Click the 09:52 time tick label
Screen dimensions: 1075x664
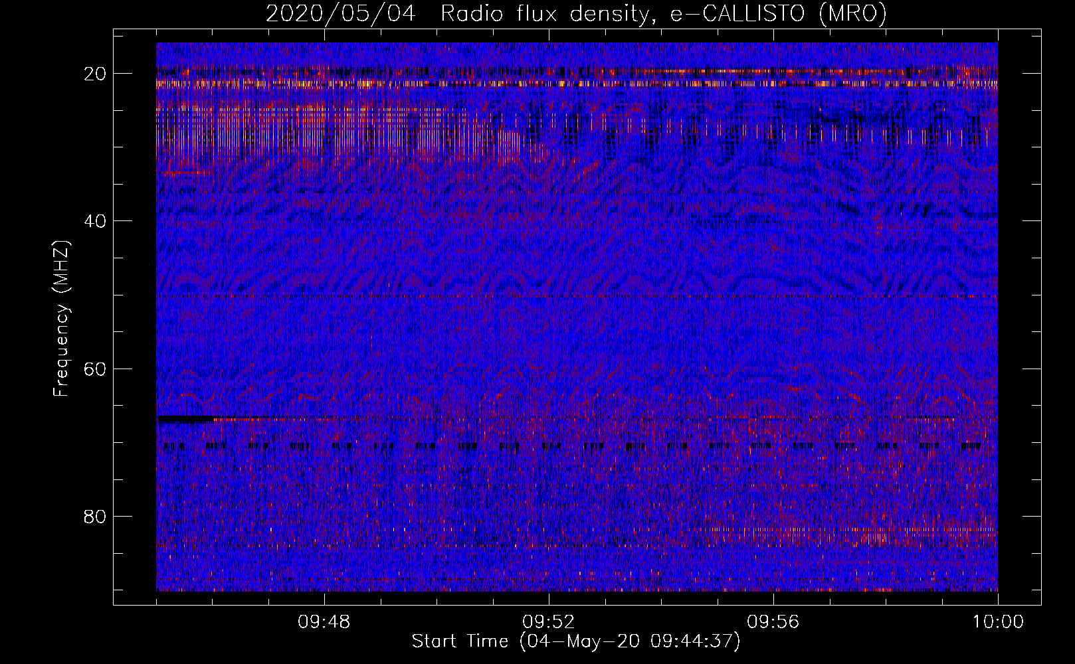pos(549,622)
